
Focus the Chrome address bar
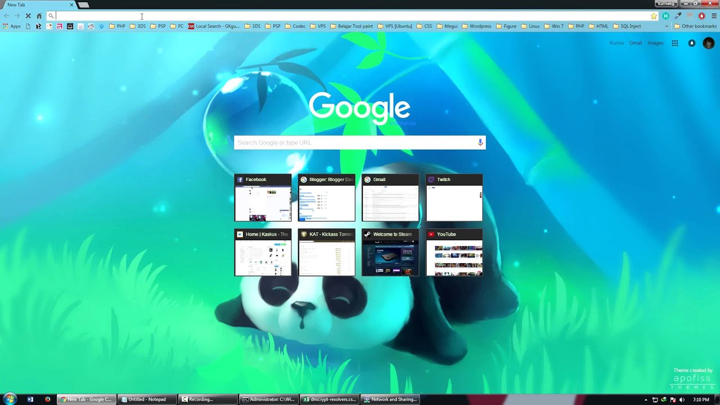pyautogui.click(x=352, y=16)
